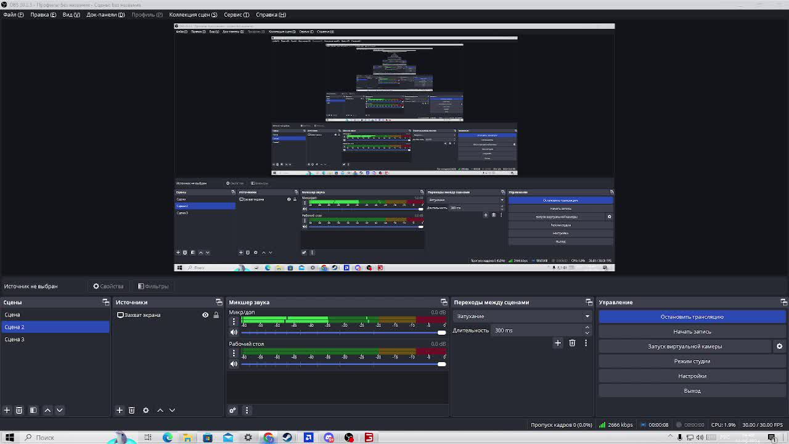Open Windows Start menu
The image size is (789, 444).
(10, 438)
